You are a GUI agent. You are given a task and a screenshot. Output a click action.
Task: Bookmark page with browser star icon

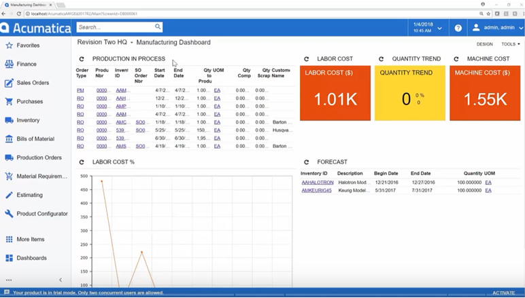point(488,14)
